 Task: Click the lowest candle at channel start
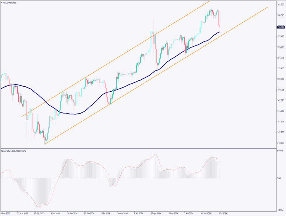pyautogui.click(x=45, y=139)
